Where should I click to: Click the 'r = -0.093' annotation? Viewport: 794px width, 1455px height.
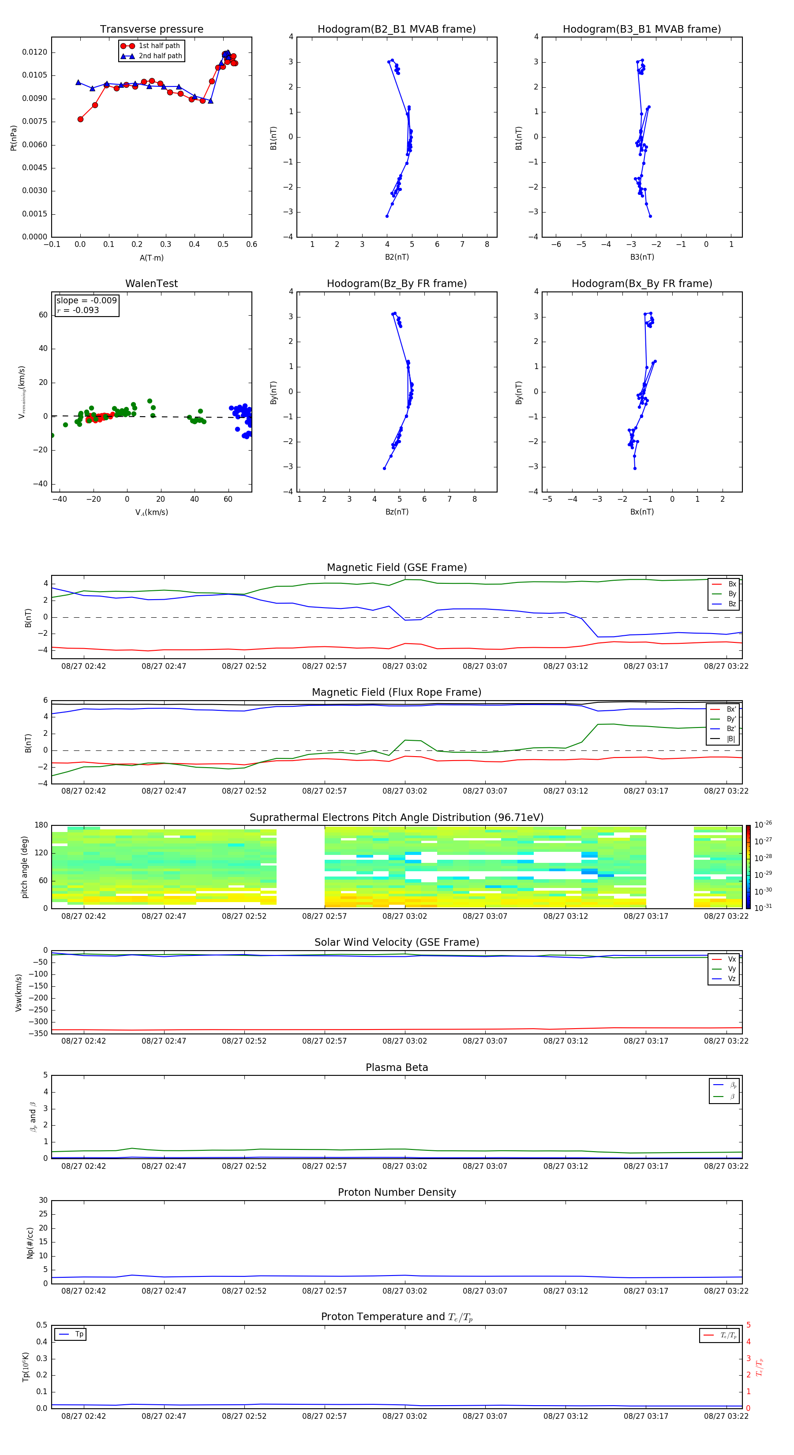78,310
